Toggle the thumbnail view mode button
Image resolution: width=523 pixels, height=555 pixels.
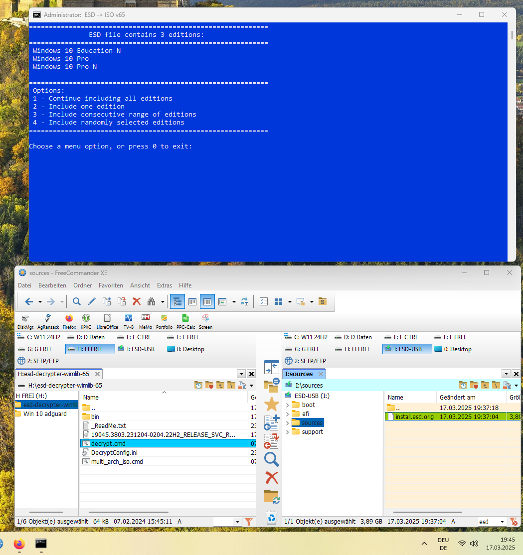point(222,301)
